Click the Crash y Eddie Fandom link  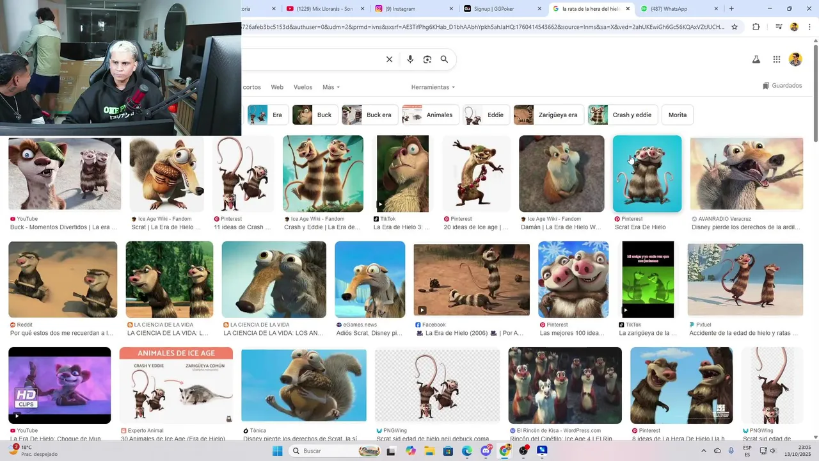[322, 227]
